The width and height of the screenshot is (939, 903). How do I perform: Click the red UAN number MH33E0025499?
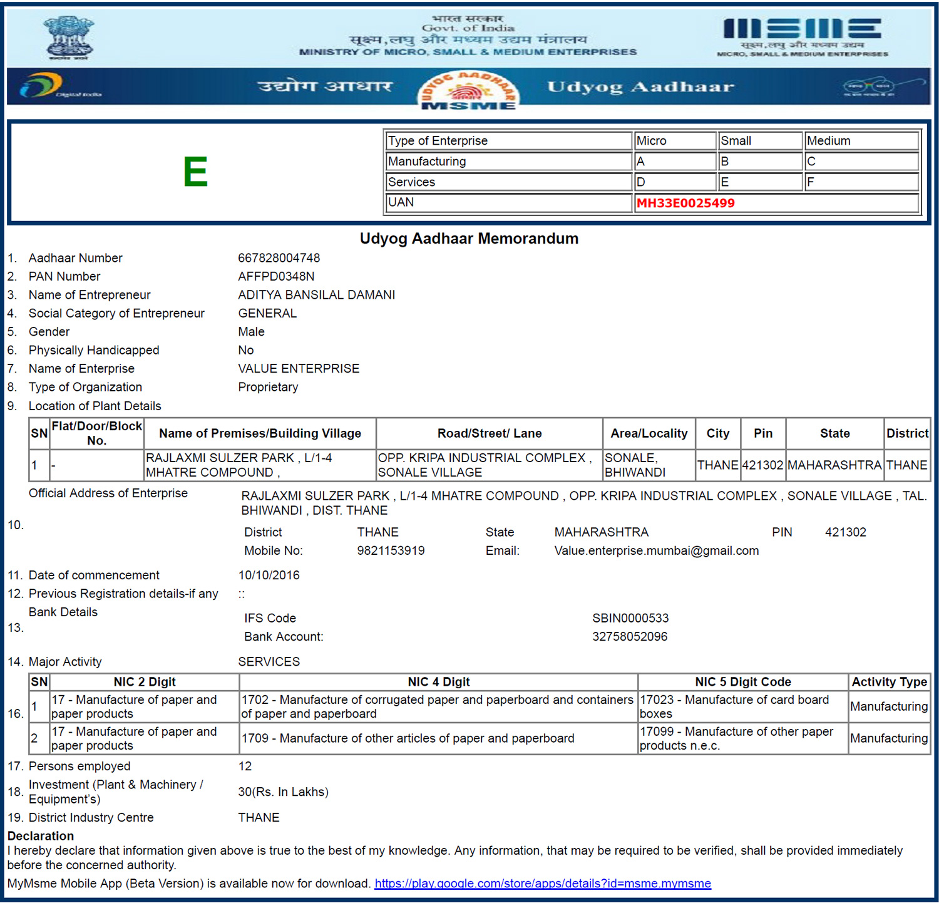click(685, 203)
